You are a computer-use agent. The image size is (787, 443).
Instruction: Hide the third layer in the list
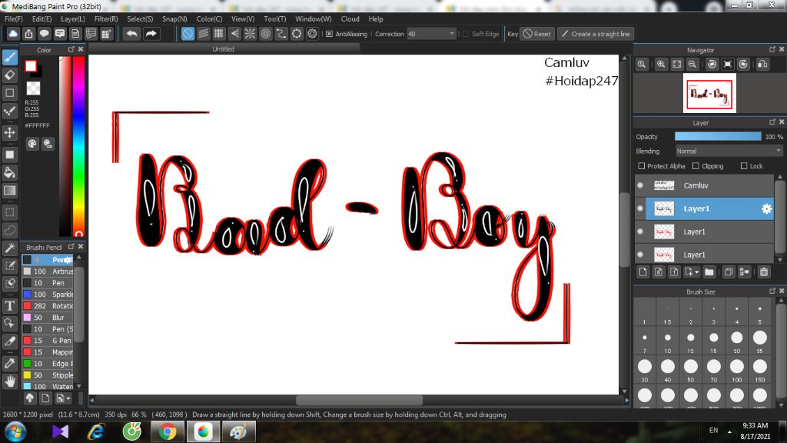[x=640, y=231]
